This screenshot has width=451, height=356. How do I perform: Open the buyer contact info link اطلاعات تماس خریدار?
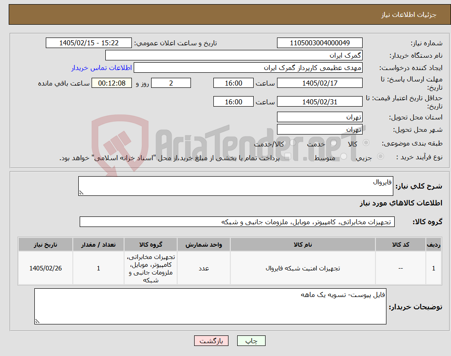point(102,68)
